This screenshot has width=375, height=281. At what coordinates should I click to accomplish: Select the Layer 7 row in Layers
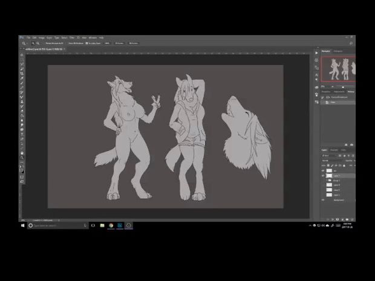[339, 176]
